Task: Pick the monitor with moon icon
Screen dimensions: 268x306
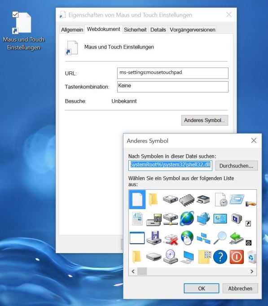Action: (x=237, y=219)
